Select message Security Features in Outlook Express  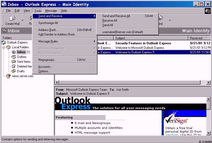(143, 43)
